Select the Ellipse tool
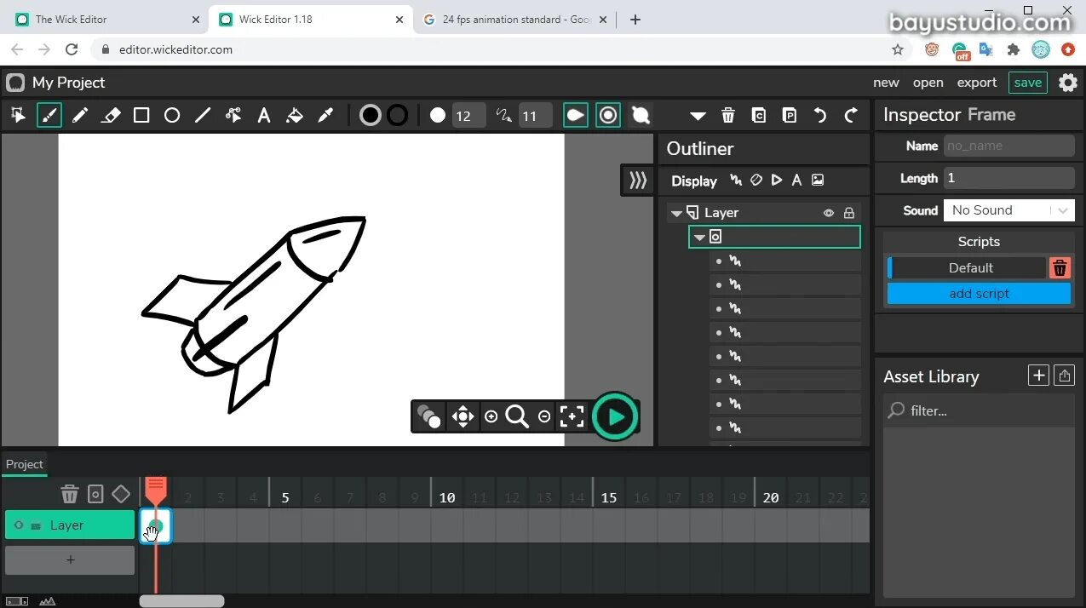The image size is (1086, 608). pyautogui.click(x=172, y=115)
